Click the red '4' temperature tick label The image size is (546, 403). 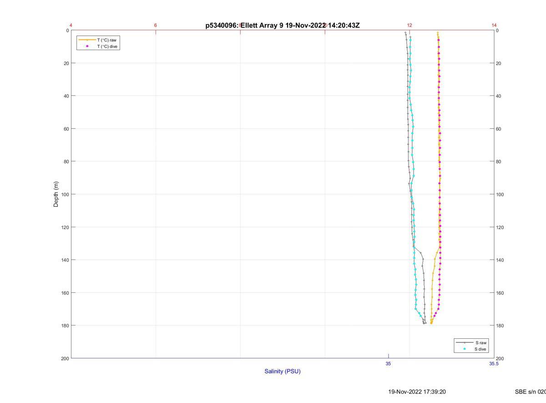tap(71, 26)
